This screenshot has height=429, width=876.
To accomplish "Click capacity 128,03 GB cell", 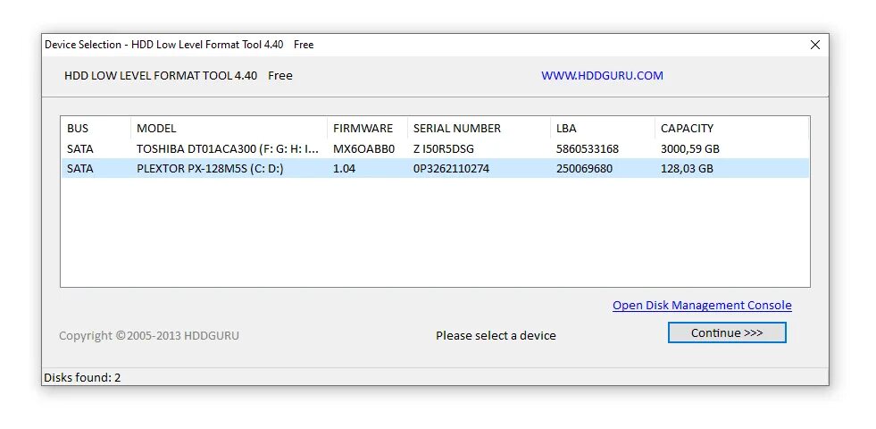I will (x=687, y=168).
